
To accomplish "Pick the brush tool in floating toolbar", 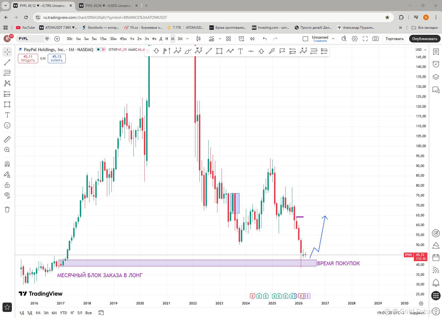I will tap(188, 51).
